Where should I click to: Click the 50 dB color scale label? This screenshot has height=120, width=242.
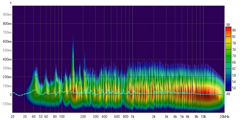(x=234, y=88)
